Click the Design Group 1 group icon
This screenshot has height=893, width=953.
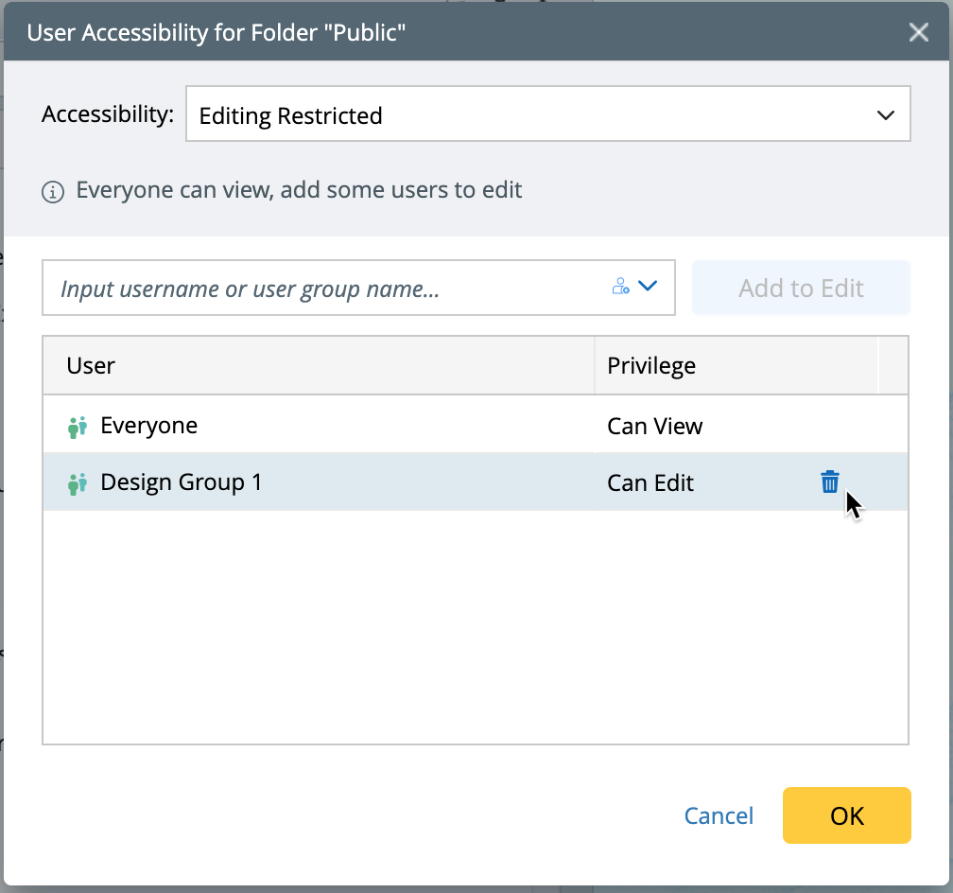[78, 483]
